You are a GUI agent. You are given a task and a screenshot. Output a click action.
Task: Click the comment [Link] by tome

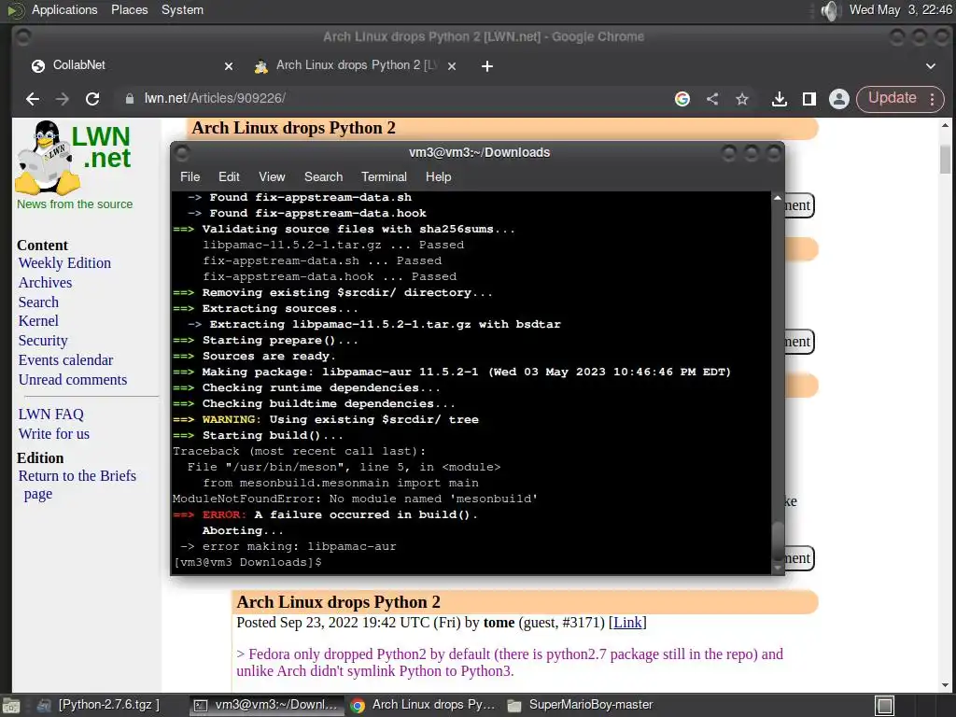coord(627,623)
